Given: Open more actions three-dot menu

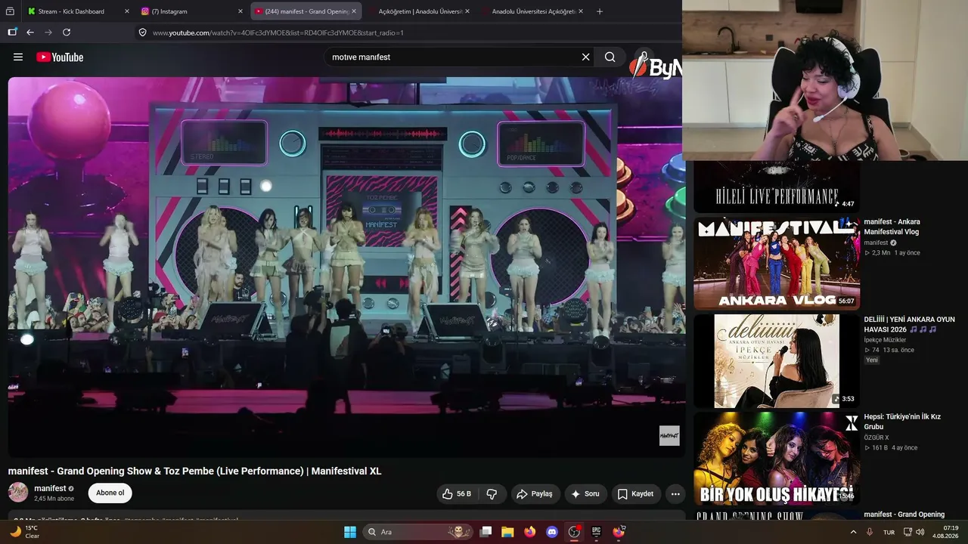Looking at the screenshot, I should tap(675, 494).
